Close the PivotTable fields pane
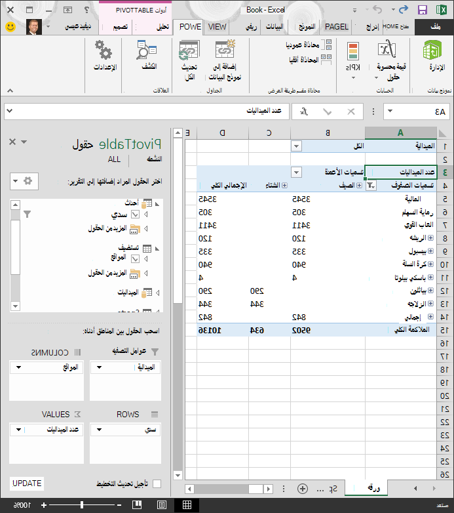 point(12,142)
